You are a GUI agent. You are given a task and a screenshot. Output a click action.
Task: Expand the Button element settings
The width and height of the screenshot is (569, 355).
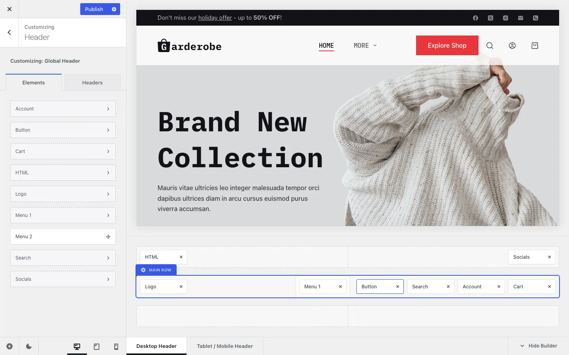[x=63, y=130]
